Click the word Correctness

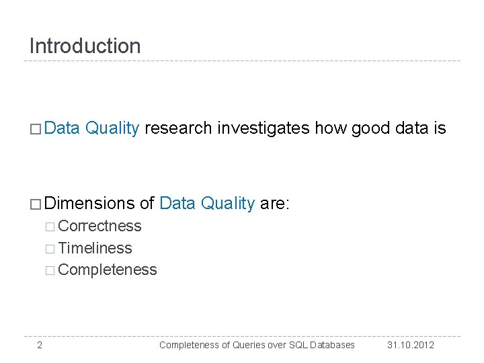point(99,226)
